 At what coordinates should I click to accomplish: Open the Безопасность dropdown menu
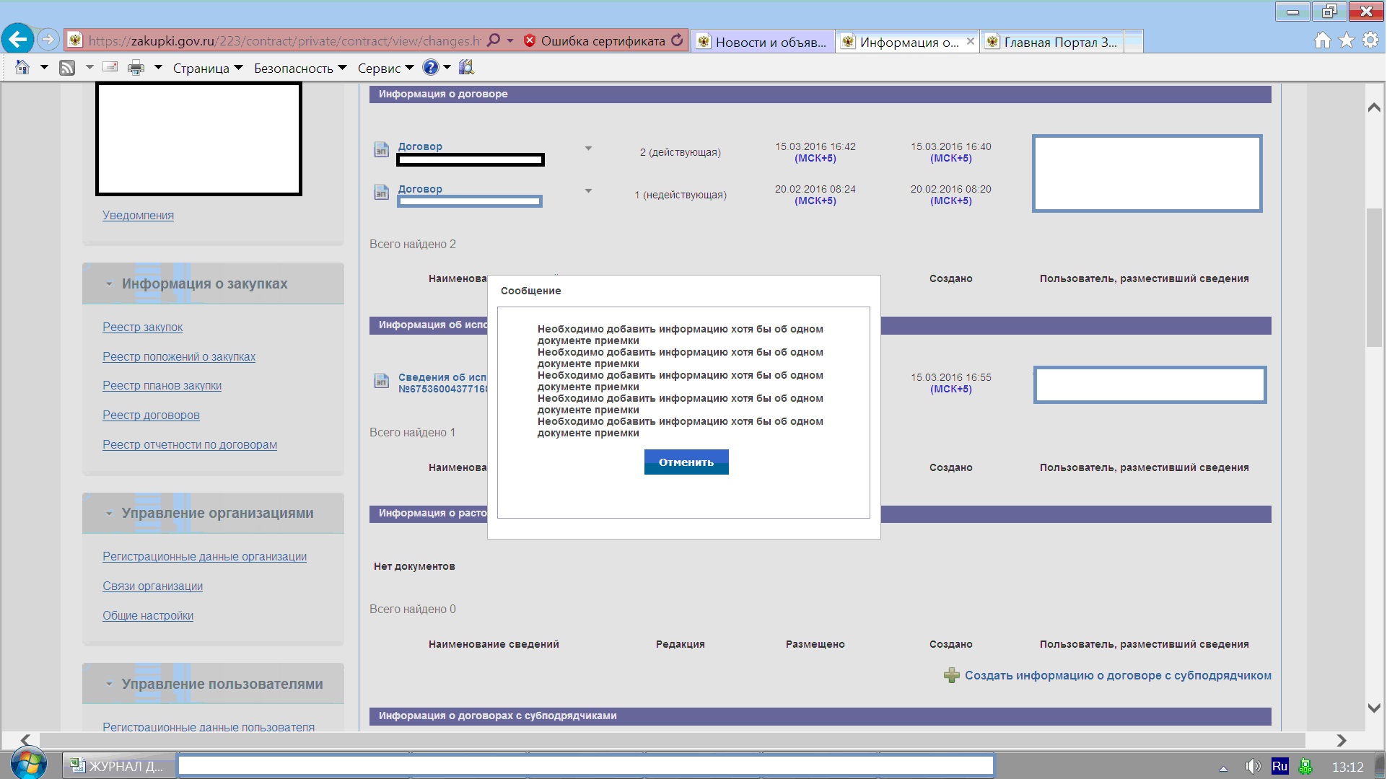point(299,69)
